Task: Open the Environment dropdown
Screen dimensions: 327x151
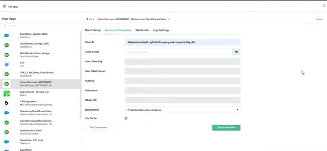Action: [182, 110]
